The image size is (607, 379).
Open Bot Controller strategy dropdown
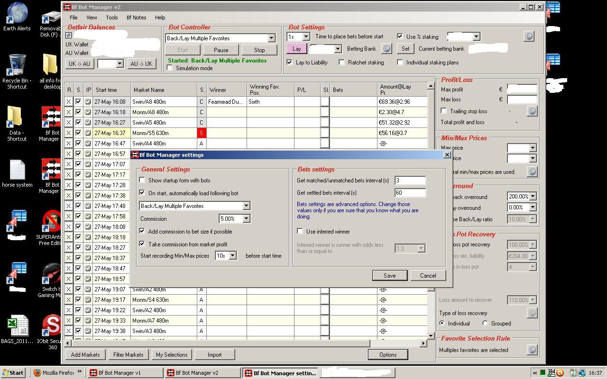click(x=271, y=38)
